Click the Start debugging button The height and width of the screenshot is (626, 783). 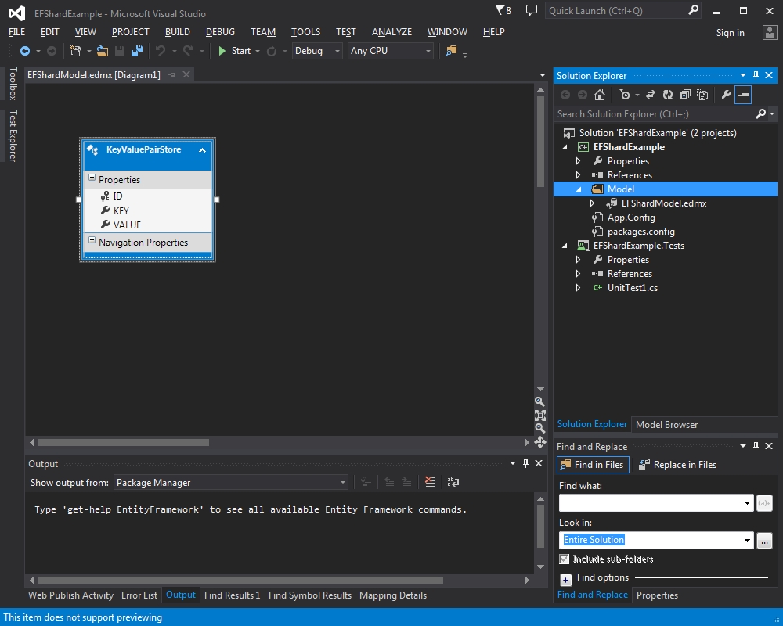point(234,51)
